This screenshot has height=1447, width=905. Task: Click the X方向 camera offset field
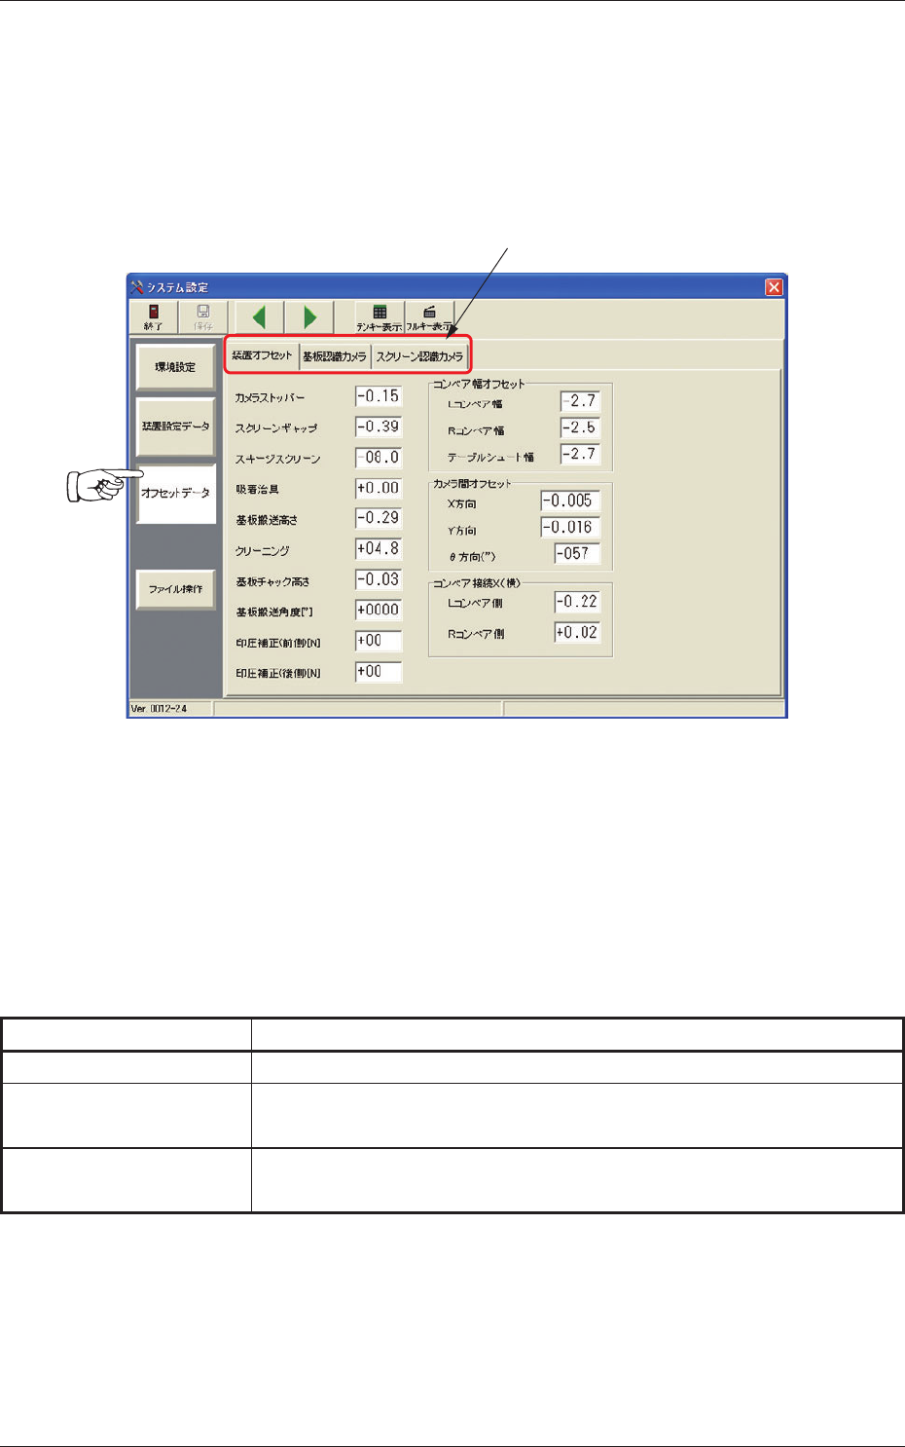click(570, 501)
